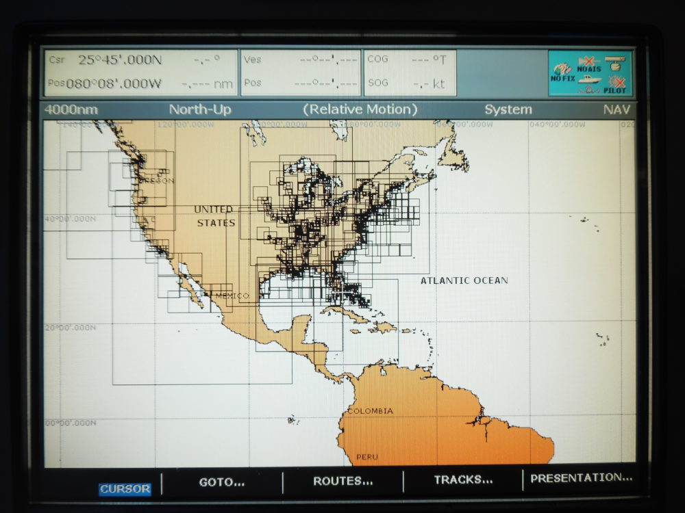The width and height of the screenshot is (685, 513).
Task: Tap the (Relative Motion) mode label
Action: pos(360,109)
